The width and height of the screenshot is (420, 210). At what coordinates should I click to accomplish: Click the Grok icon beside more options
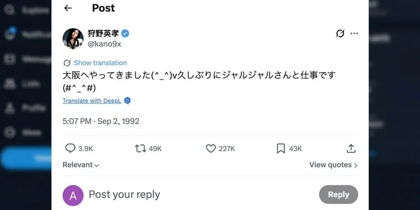pos(340,34)
